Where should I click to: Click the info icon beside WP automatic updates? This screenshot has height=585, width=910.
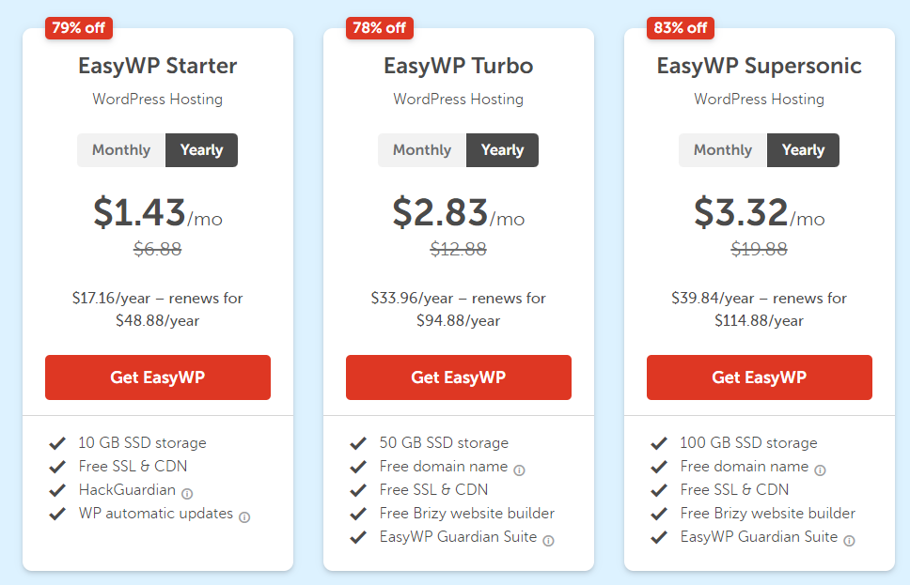point(246,514)
